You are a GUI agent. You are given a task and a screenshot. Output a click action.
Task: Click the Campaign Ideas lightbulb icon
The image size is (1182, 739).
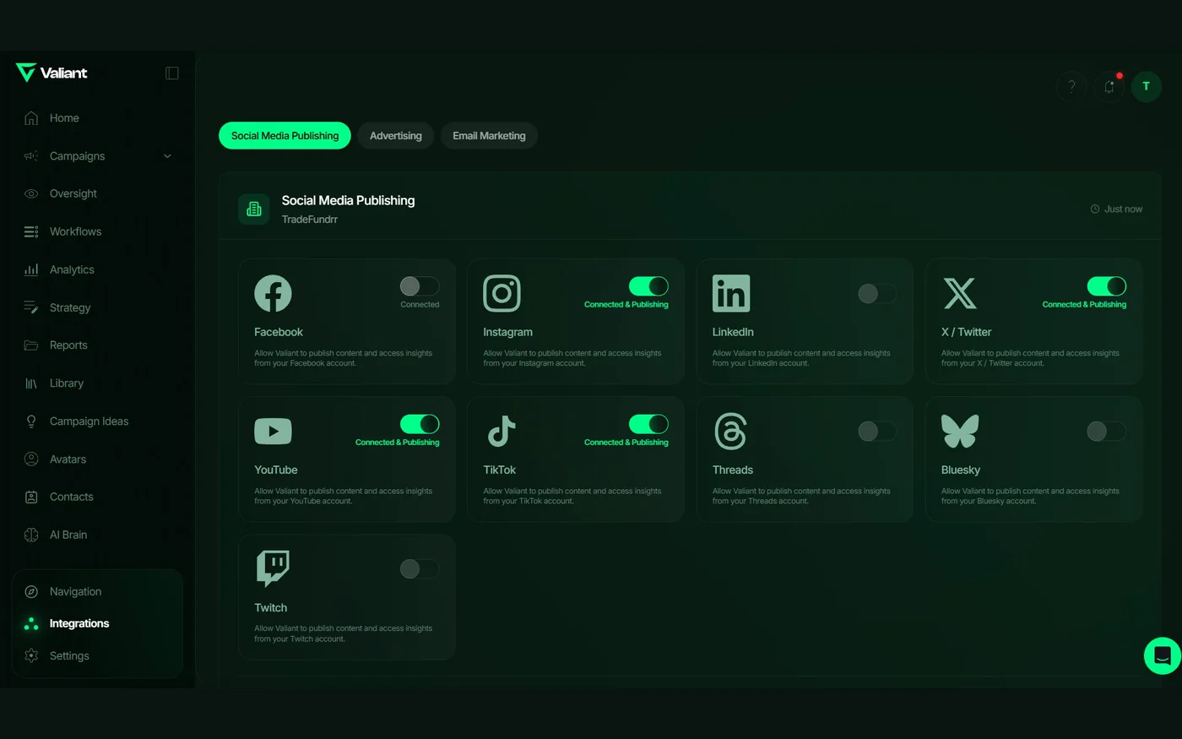31,421
